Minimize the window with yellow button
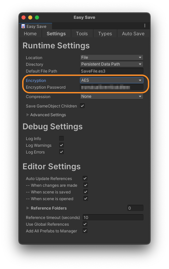The image size is (169, 269). tap(30, 17)
